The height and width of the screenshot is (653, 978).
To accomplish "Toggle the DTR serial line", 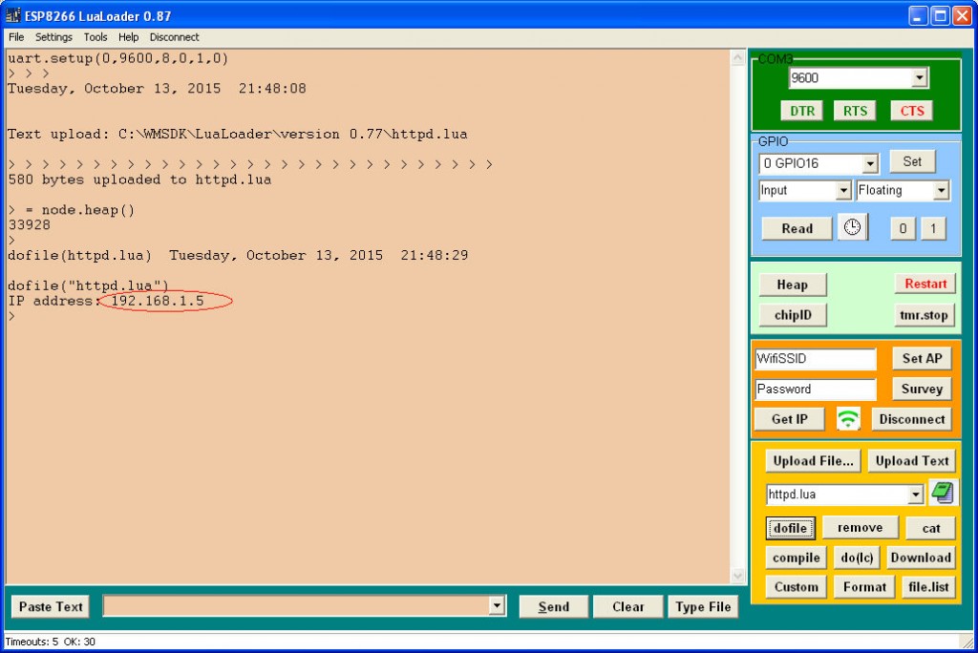I will (x=801, y=110).
